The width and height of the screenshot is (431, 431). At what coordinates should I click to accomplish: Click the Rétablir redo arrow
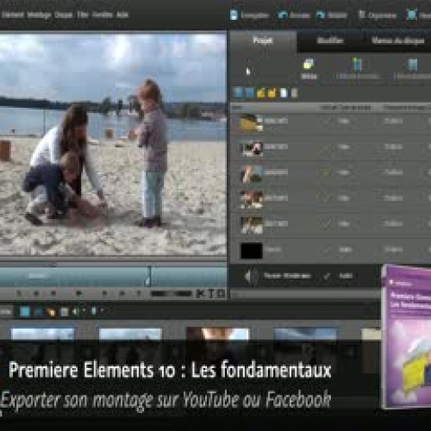pos(321,15)
